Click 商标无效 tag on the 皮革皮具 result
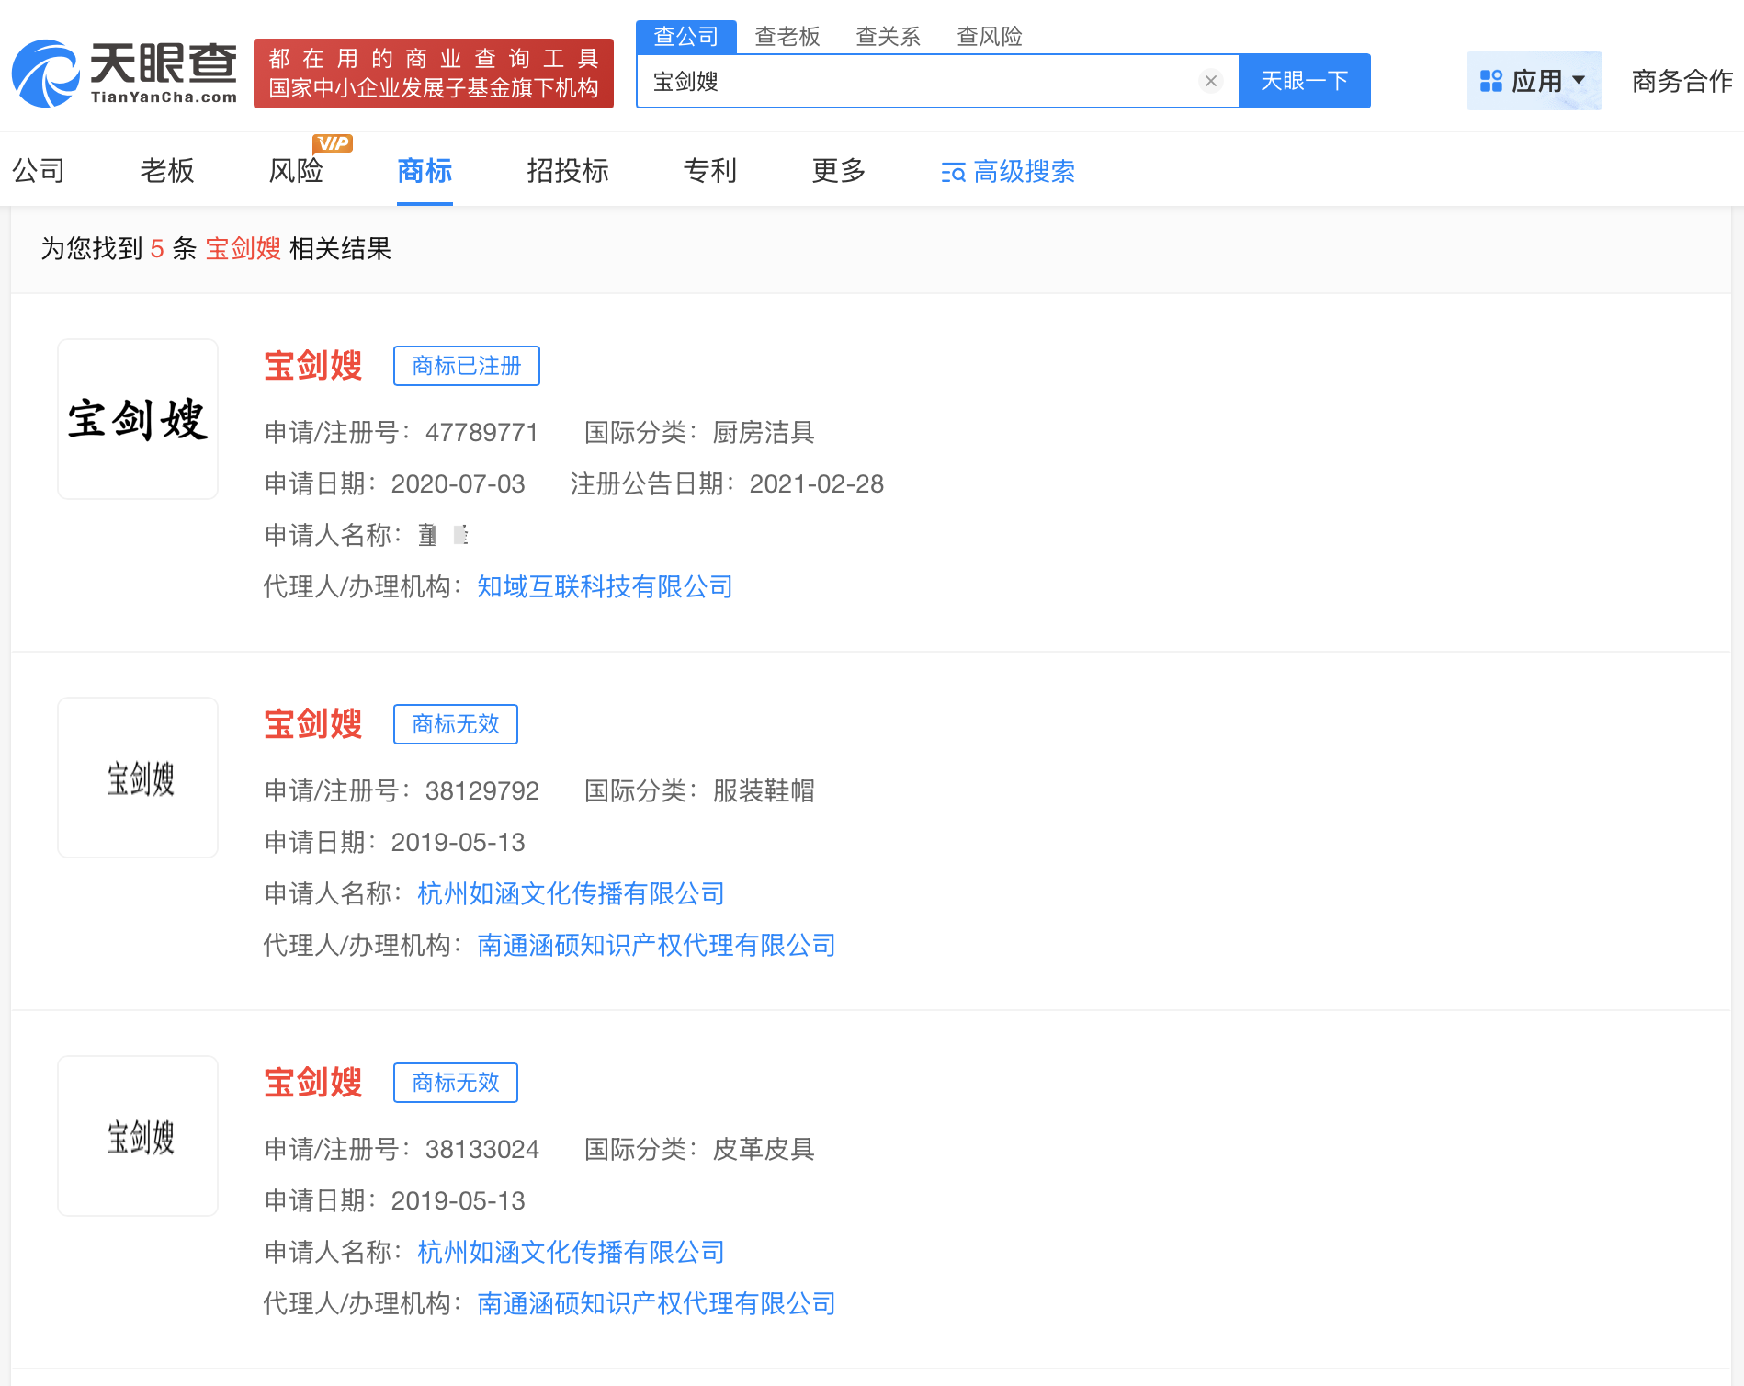Viewport: 1744px width, 1386px height. (x=456, y=1083)
